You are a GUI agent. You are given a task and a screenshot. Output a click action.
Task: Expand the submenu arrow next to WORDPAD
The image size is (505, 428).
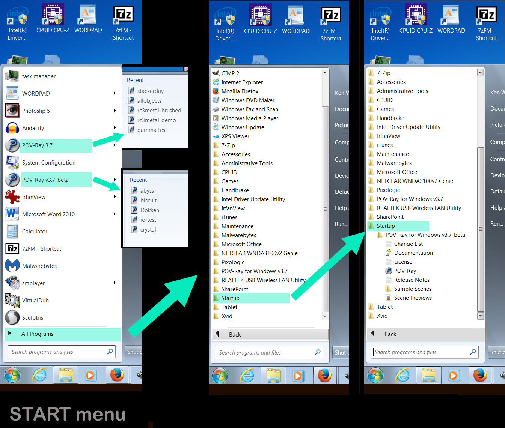coord(115,93)
